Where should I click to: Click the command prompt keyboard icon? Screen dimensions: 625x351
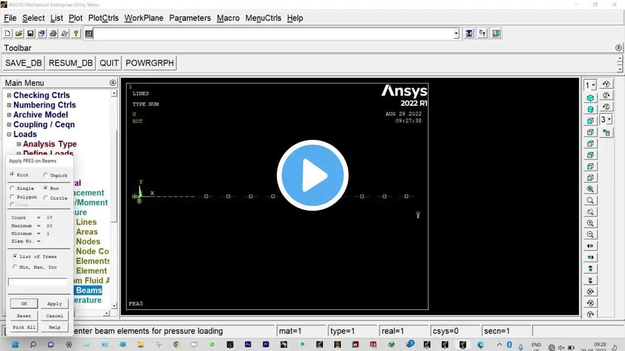pyautogui.click(x=89, y=34)
